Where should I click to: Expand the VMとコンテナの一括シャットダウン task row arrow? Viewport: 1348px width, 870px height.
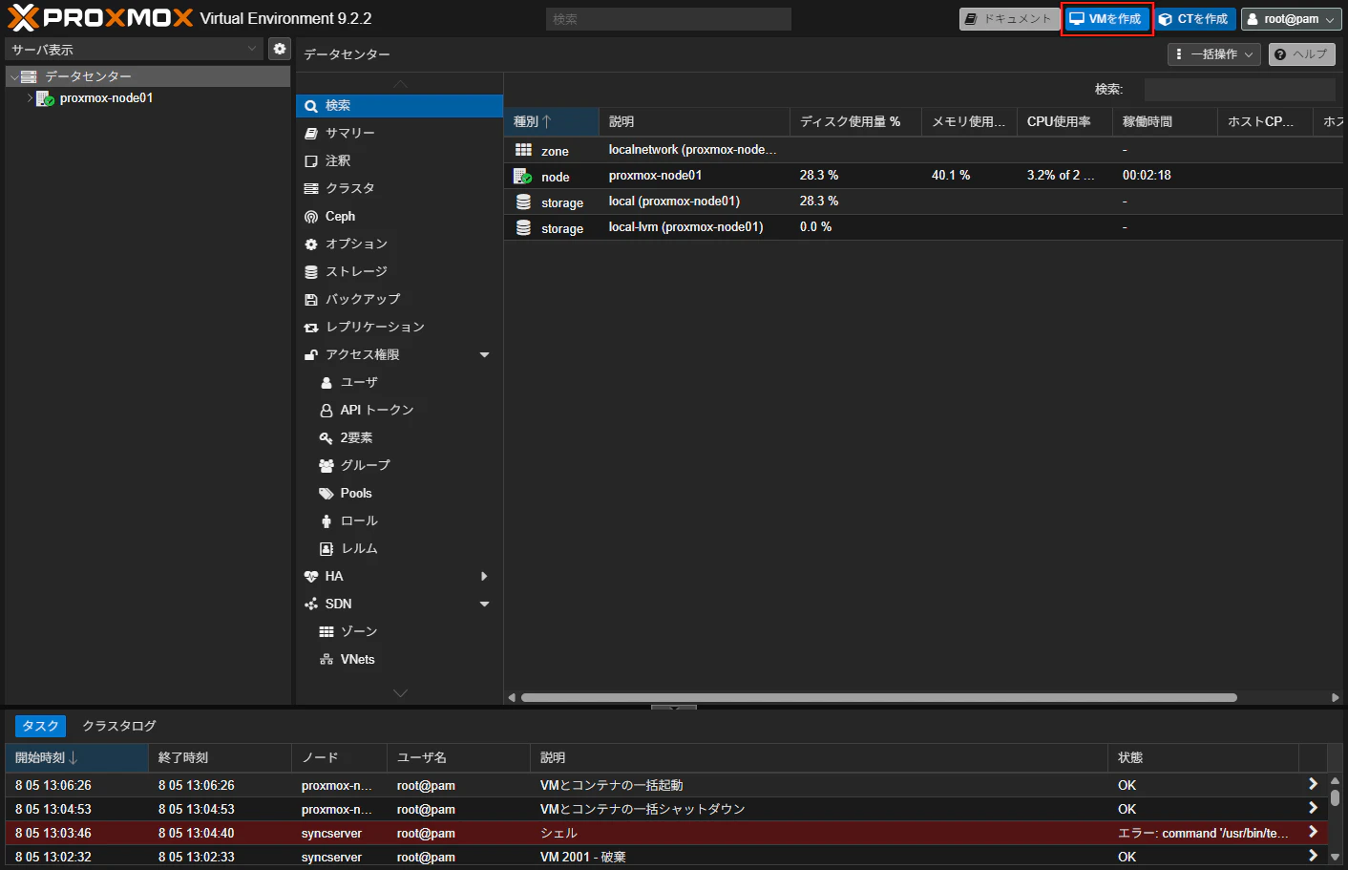pyautogui.click(x=1313, y=809)
